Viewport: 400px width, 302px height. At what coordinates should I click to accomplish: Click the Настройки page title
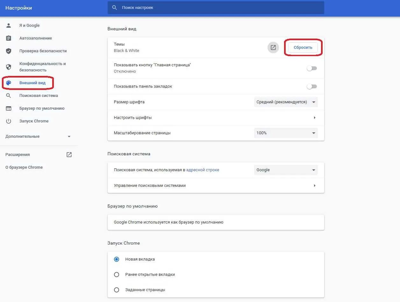(18, 8)
